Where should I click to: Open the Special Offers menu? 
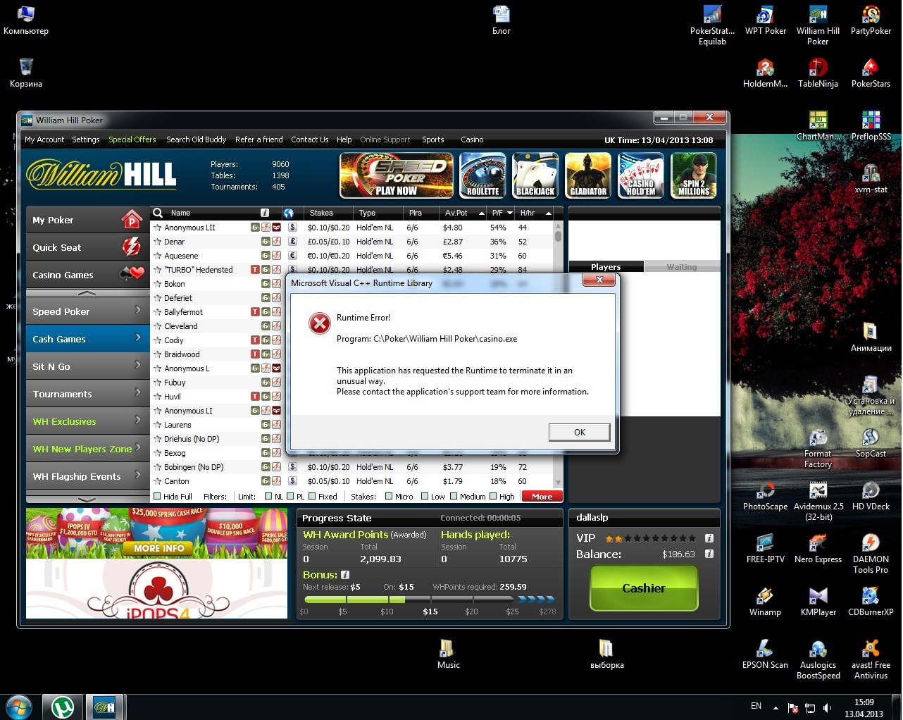coord(132,139)
